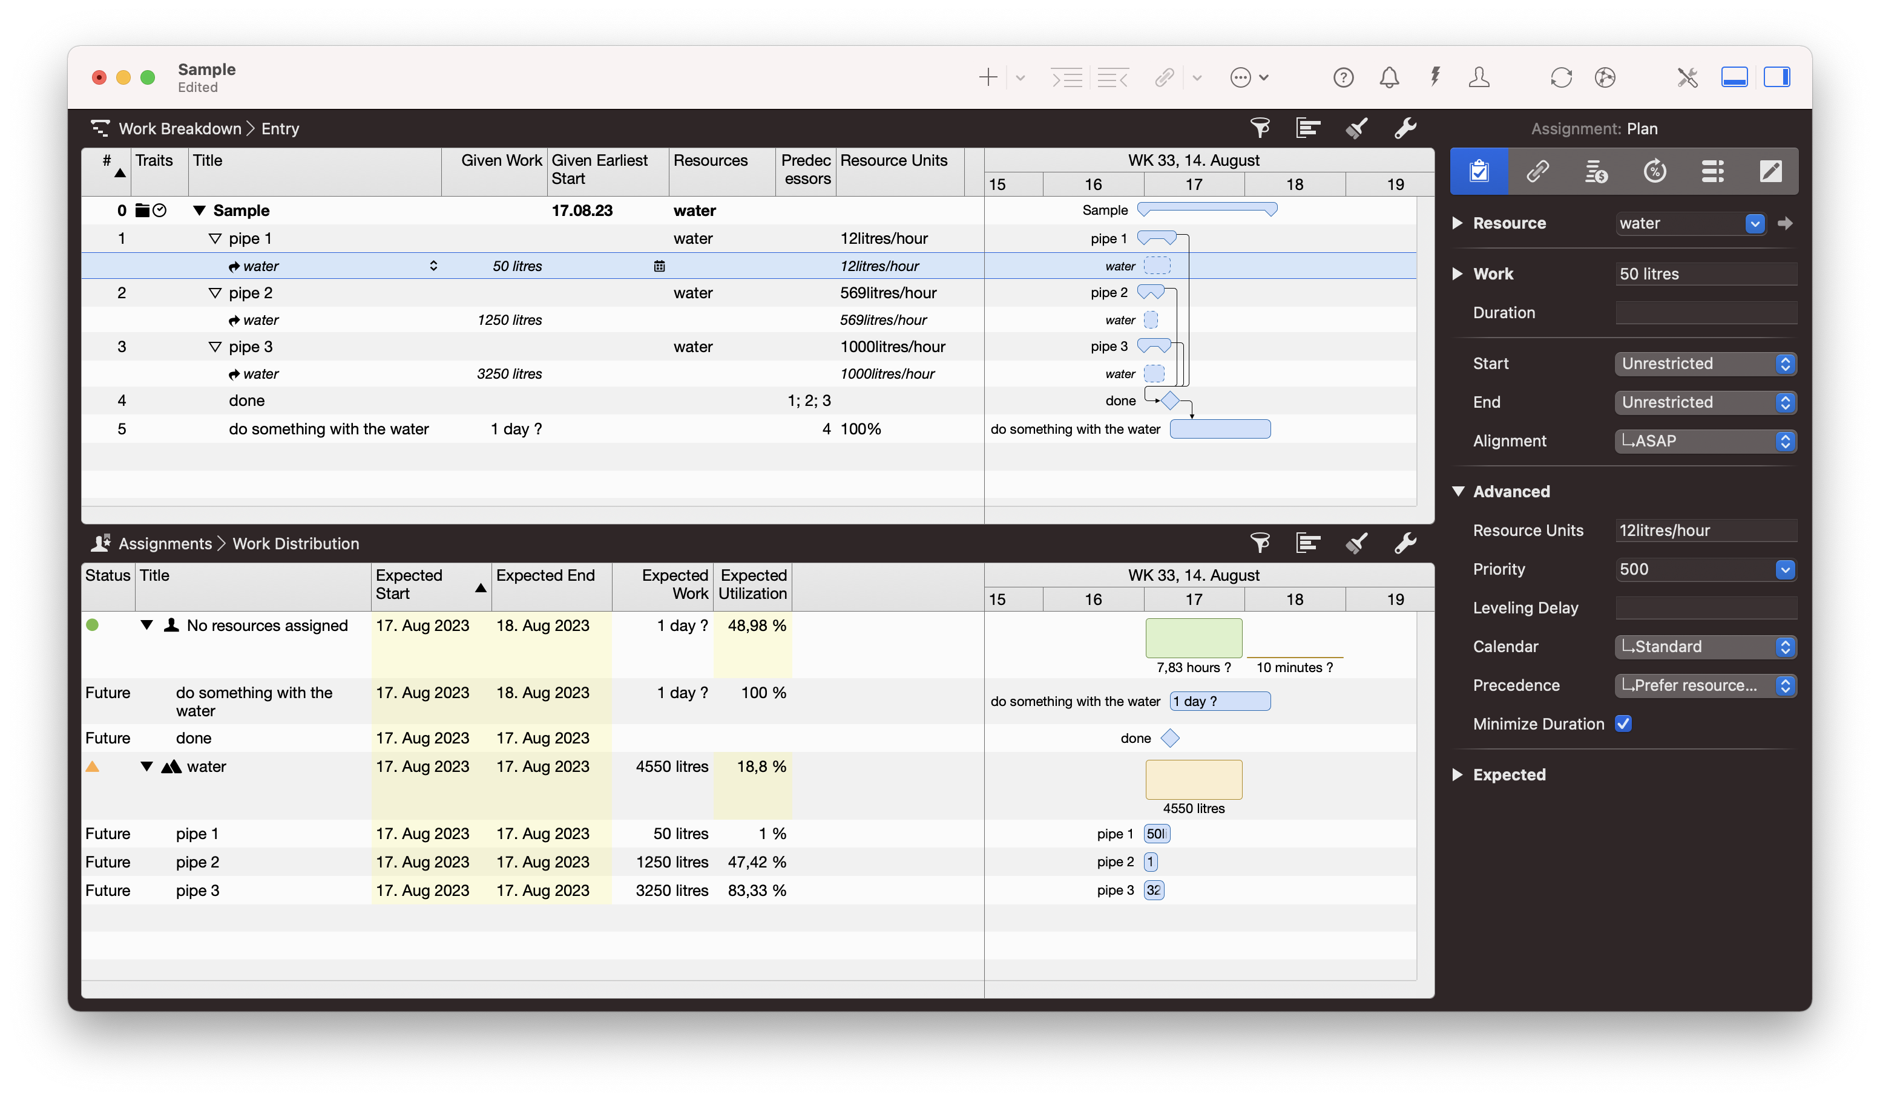
Task: Click the Indent toolbar icon
Action: coord(1067,77)
